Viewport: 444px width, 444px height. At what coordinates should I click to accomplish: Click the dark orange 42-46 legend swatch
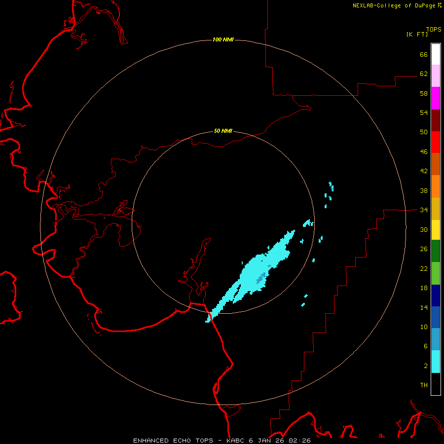pyautogui.click(x=436, y=164)
